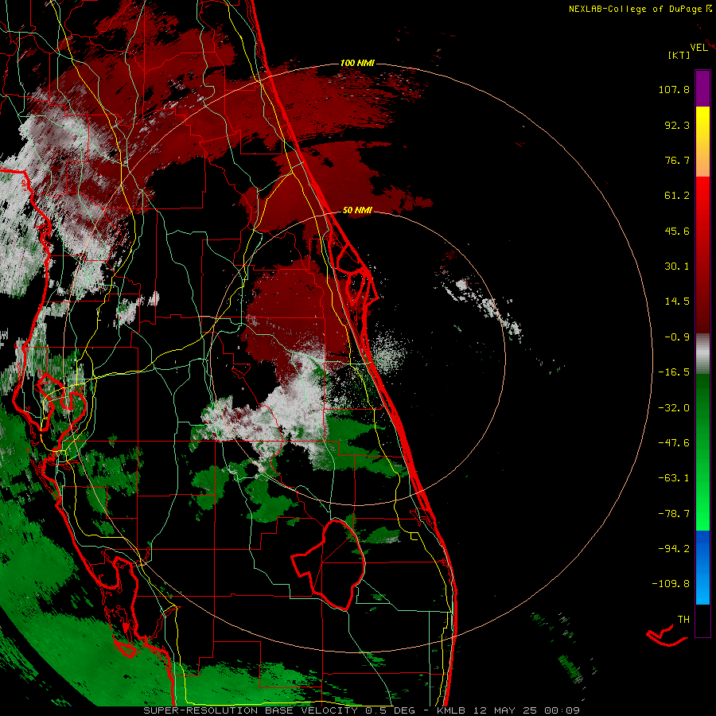Click the -0.9 velocity scale value
Screen dimensions: 716x716
677,337
